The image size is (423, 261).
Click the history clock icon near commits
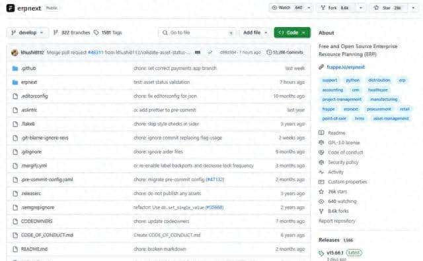click(x=269, y=53)
